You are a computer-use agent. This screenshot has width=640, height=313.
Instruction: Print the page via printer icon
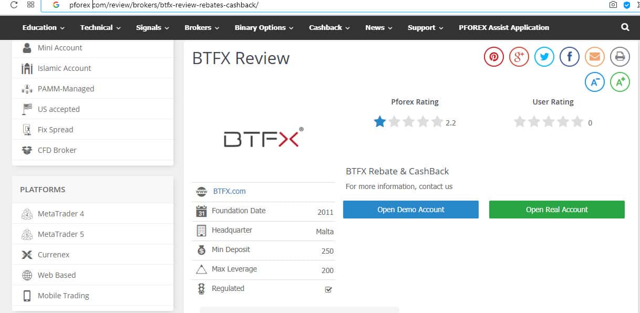tap(620, 57)
